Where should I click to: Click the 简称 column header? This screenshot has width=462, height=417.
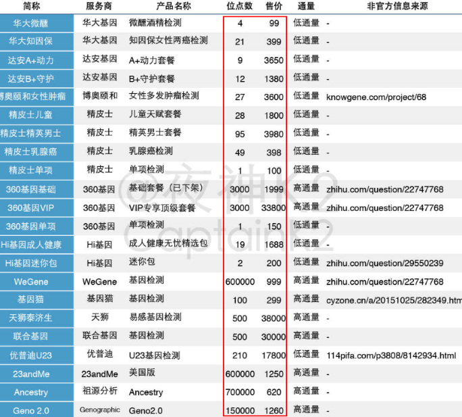32,6
